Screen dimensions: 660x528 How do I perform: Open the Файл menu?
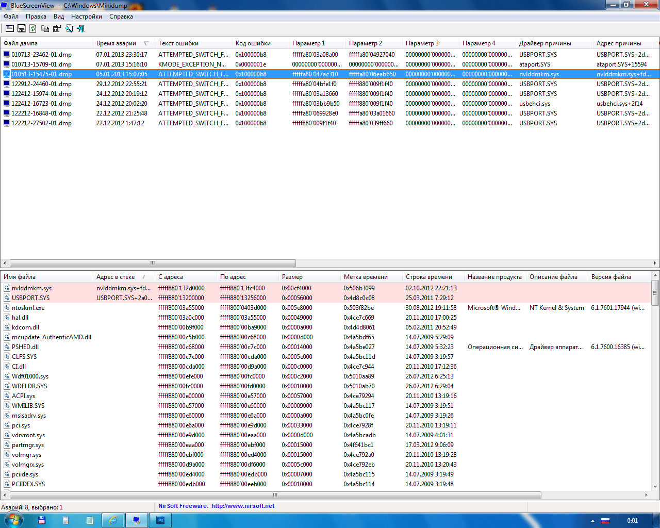tap(11, 16)
